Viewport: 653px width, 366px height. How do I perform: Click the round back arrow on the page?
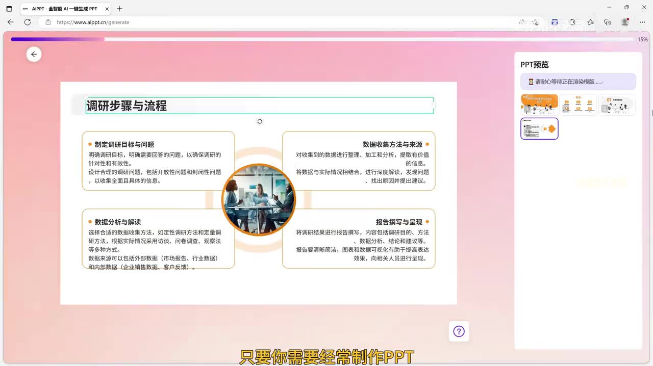pyautogui.click(x=34, y=55)
